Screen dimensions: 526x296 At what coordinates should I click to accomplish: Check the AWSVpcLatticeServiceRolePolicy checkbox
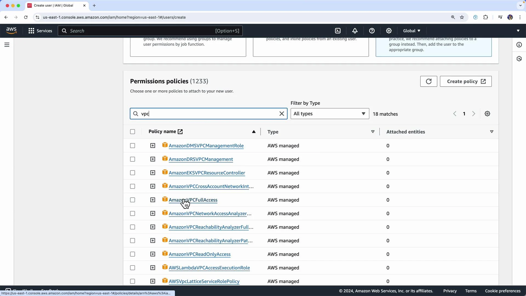tap(133, 281)
